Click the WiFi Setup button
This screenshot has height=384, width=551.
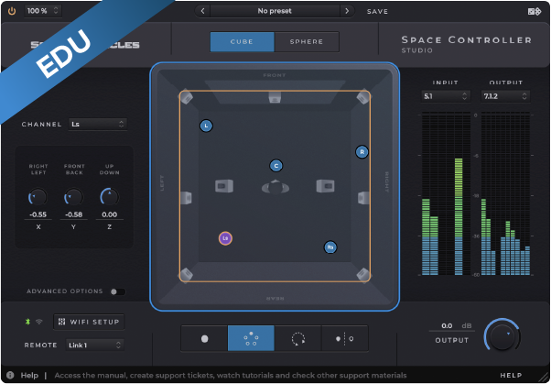(88, 322)
